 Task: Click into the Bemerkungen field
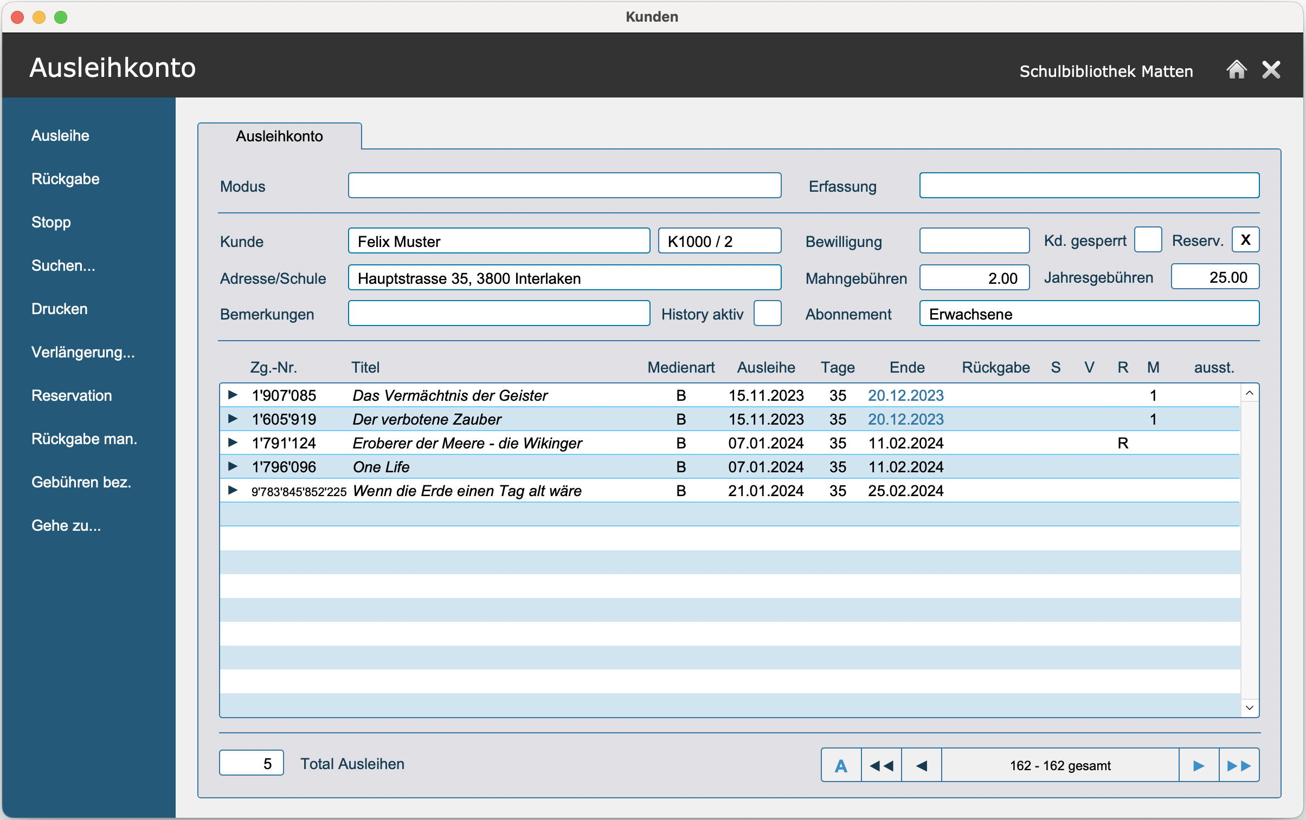pyautogui.click(x=498, y=313)
